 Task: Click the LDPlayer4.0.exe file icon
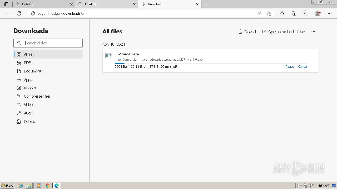coord(108,56)
